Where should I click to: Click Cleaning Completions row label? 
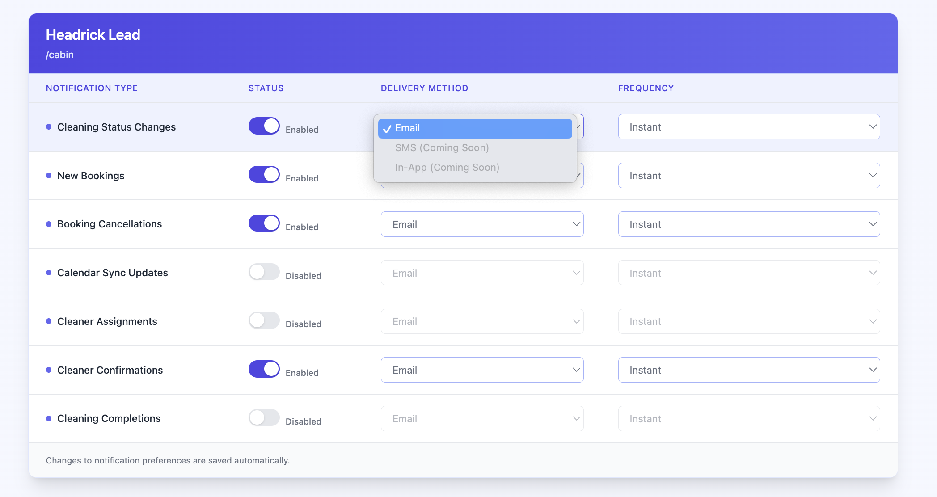(109, 419)
